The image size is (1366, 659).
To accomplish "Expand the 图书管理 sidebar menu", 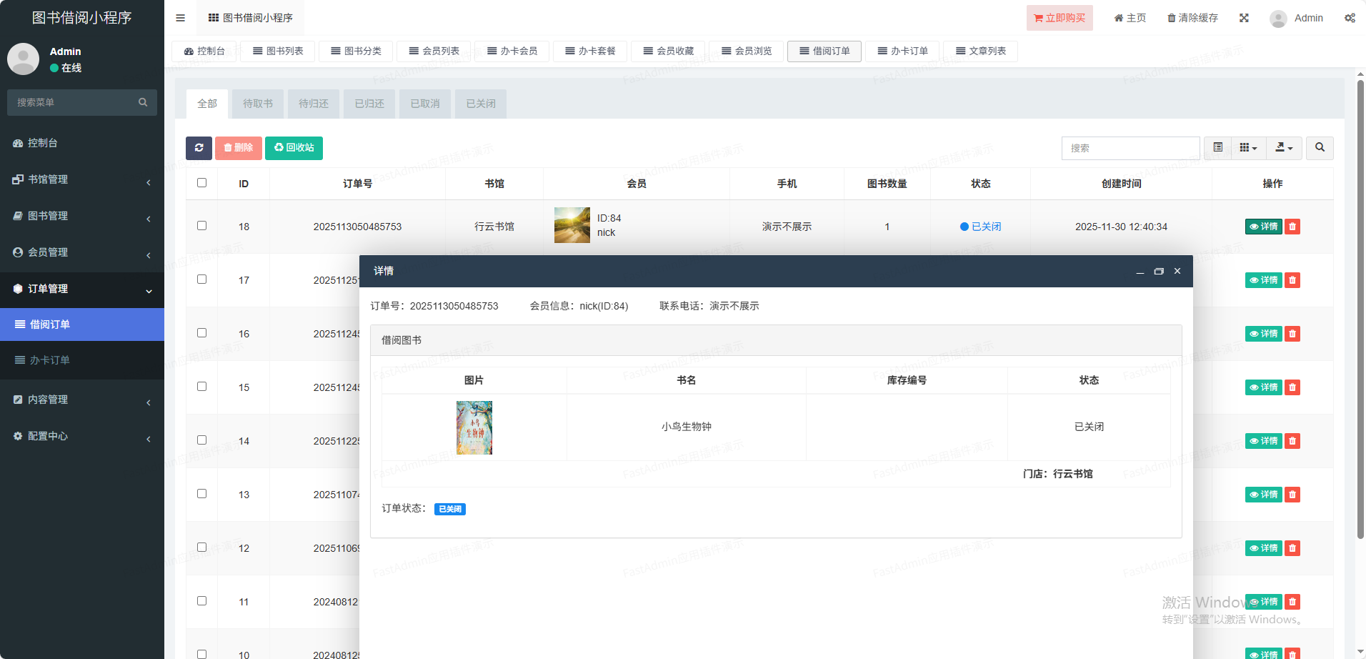I will [x=82, y=216].
